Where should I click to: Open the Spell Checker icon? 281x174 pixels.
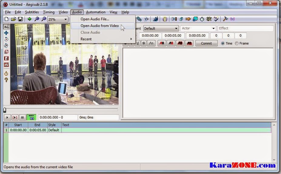click(x=216, y=19)
